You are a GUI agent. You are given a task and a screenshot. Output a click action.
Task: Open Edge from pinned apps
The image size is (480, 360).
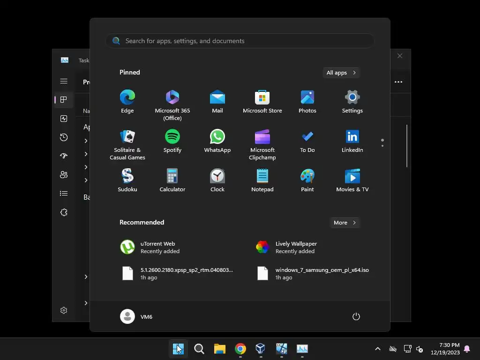coord(127,102)
